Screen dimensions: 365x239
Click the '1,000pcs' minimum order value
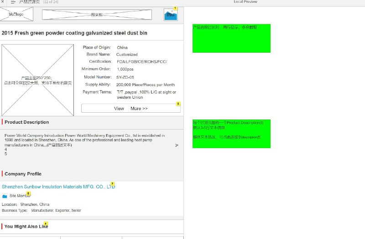click(x=125, y=70)
